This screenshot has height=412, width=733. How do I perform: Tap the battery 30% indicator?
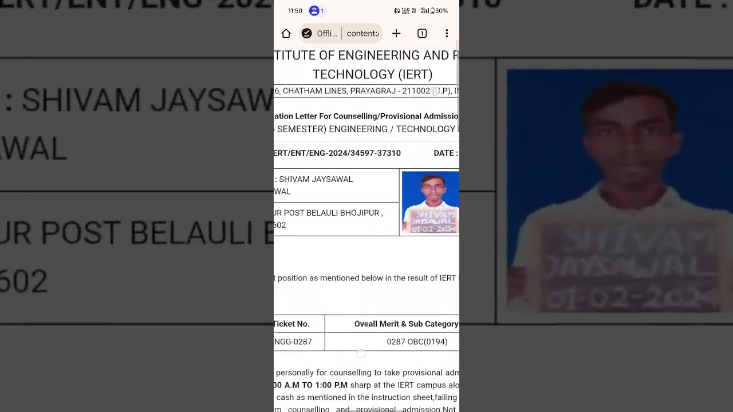[x=439, y=11]
